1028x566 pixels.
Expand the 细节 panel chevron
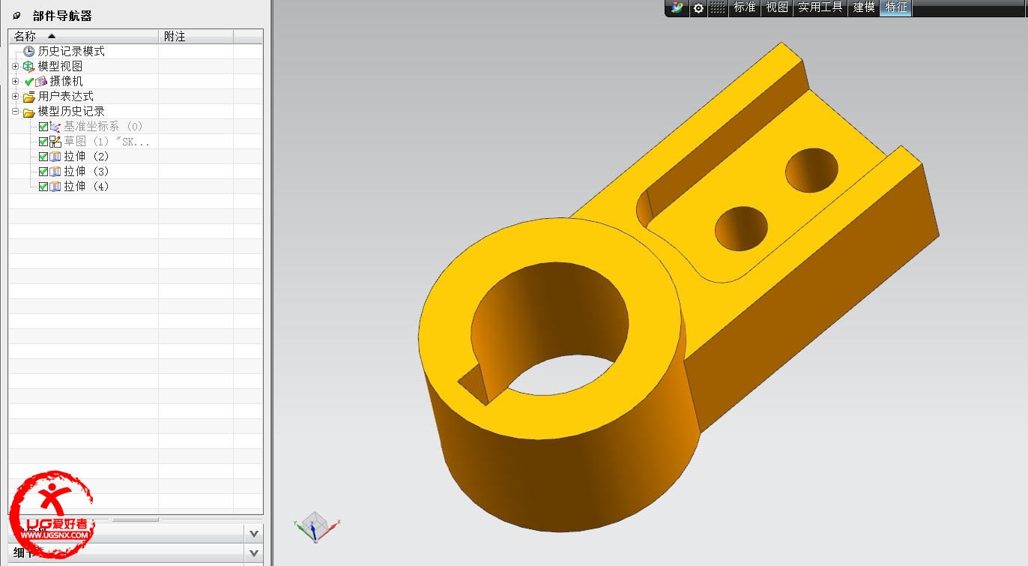254,553
